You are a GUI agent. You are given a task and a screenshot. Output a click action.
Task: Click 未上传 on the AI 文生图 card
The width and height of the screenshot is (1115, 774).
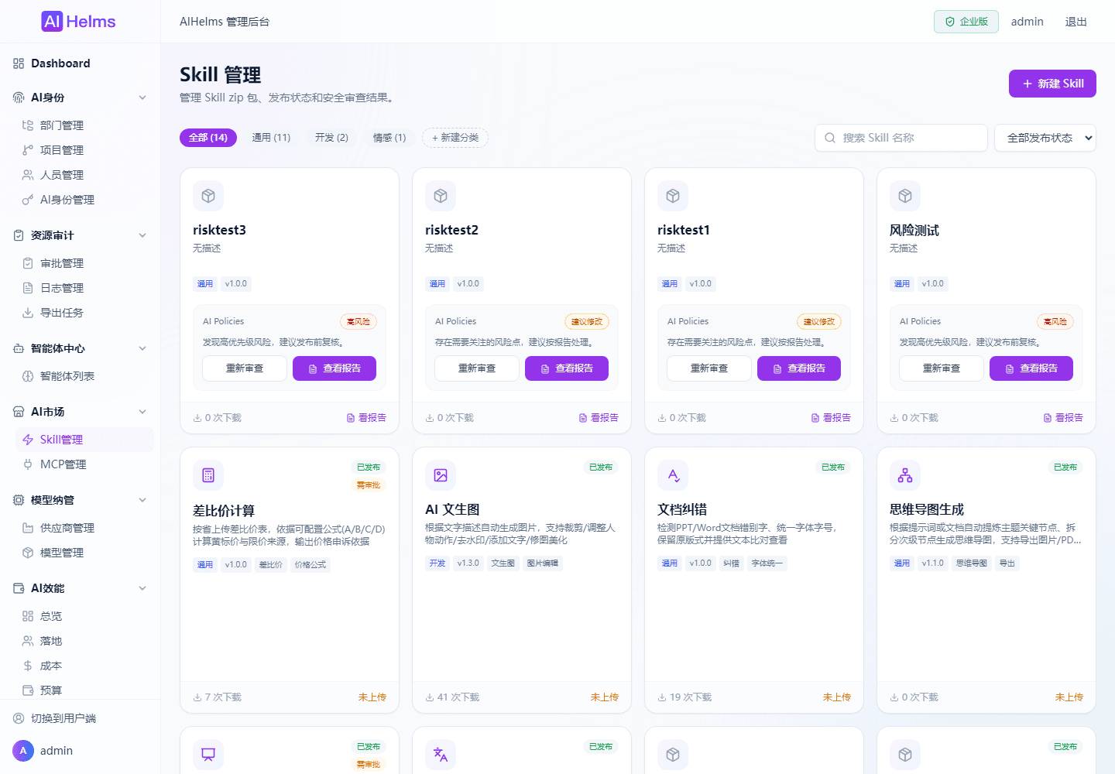(605, 697)
